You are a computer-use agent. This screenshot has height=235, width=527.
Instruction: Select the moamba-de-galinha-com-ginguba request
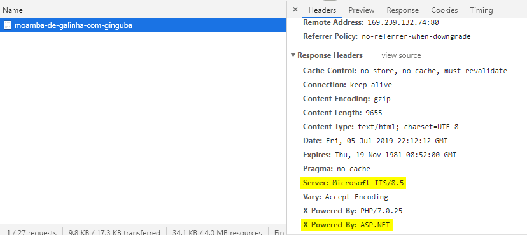pyautogui.click(x=143, y=25)
